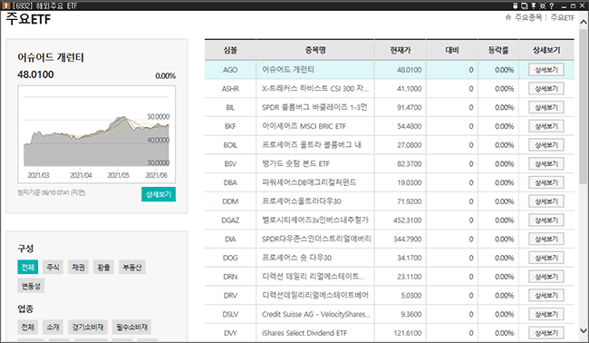Image resolution: width=589 pixels, height=343 pixels.
Task: Select the 부동산 composition filter
Action: [132, 267]
